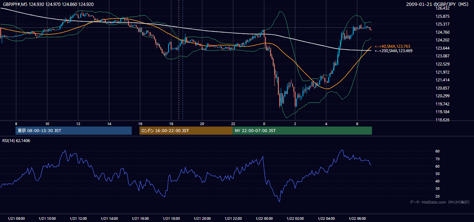Click price axis label 123.087

point(442,56)
